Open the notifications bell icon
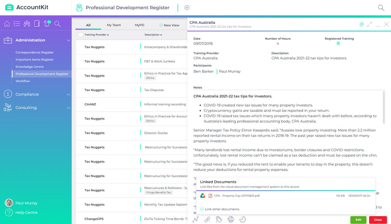 (x=47, y=24)
